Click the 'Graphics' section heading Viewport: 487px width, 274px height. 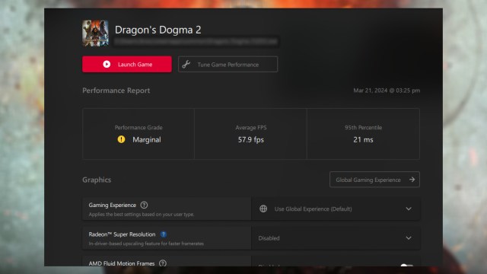coord(97,180)
